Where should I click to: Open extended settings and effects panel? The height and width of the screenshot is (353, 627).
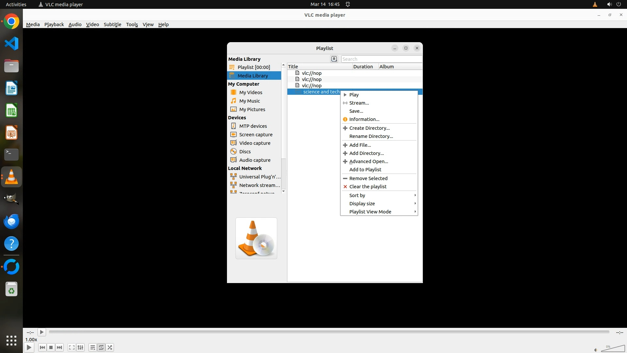click(80, 347)
